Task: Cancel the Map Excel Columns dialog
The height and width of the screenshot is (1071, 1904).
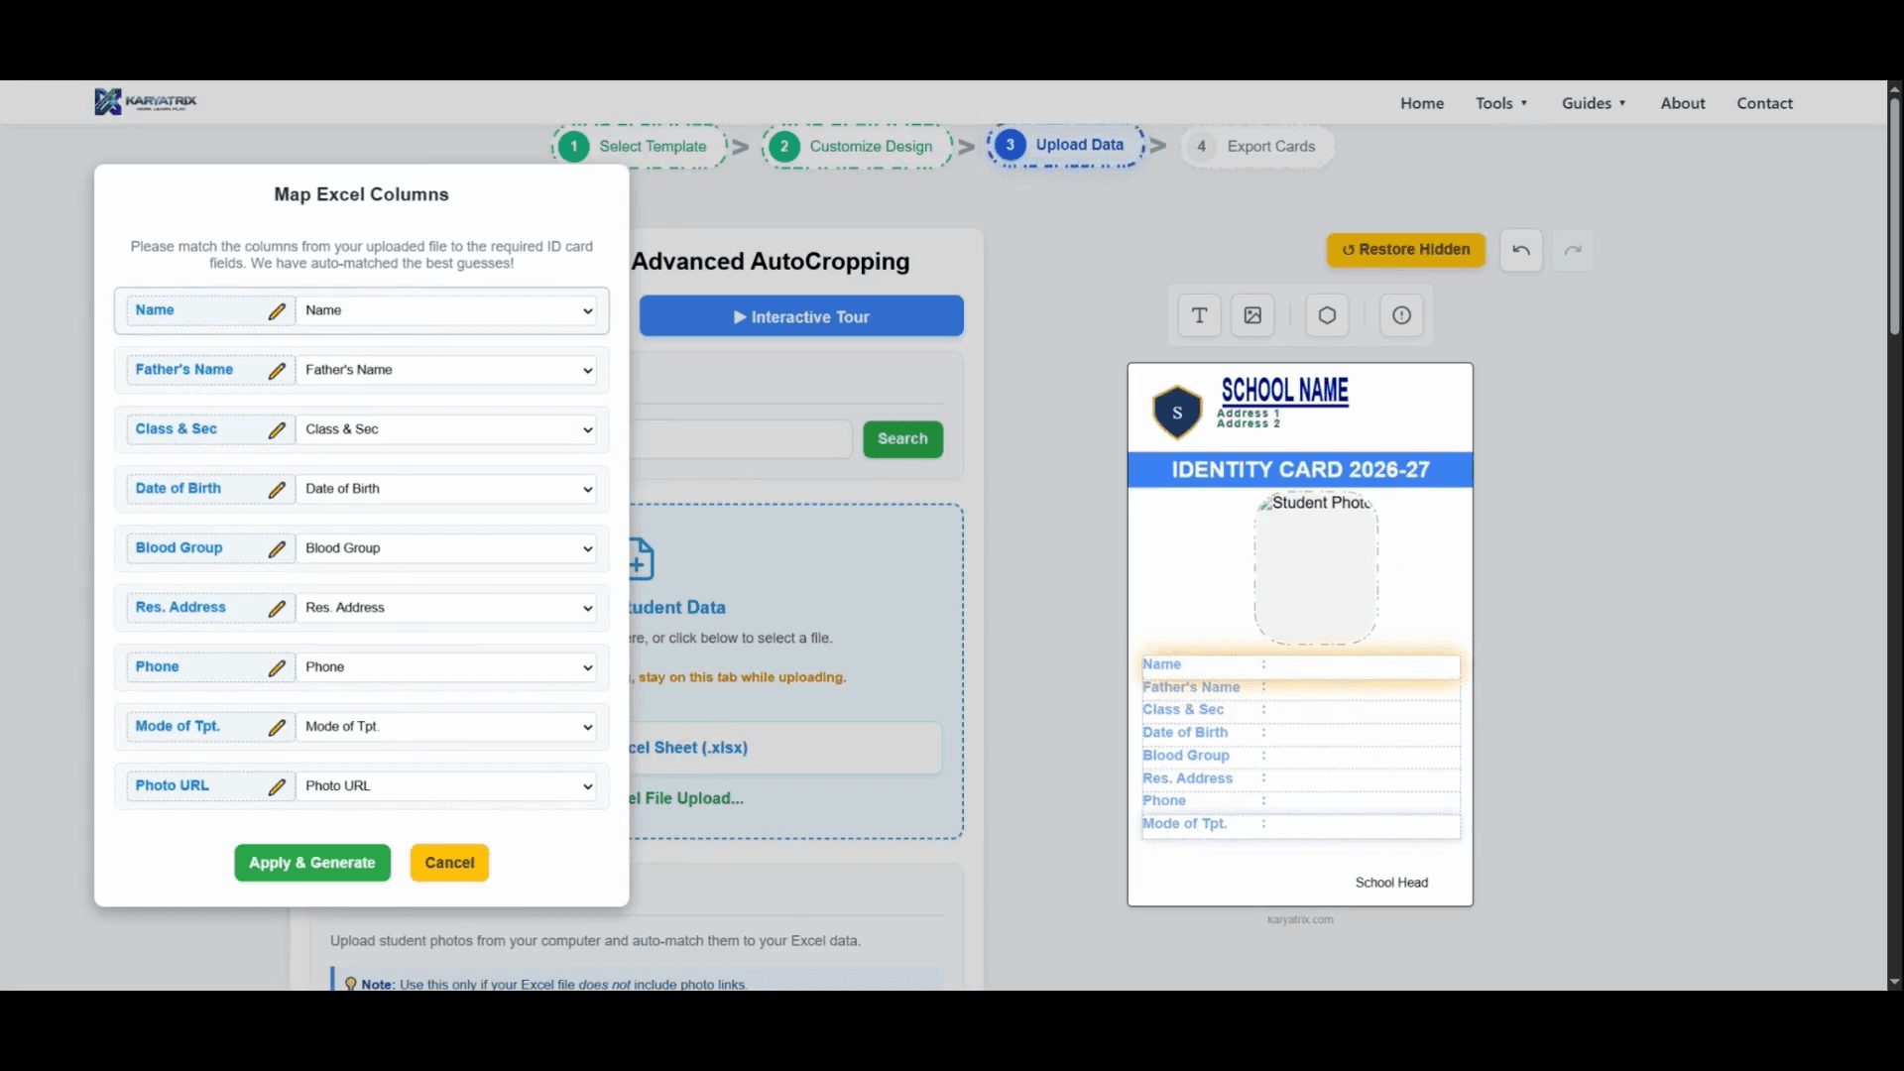Action: (449, 863)
